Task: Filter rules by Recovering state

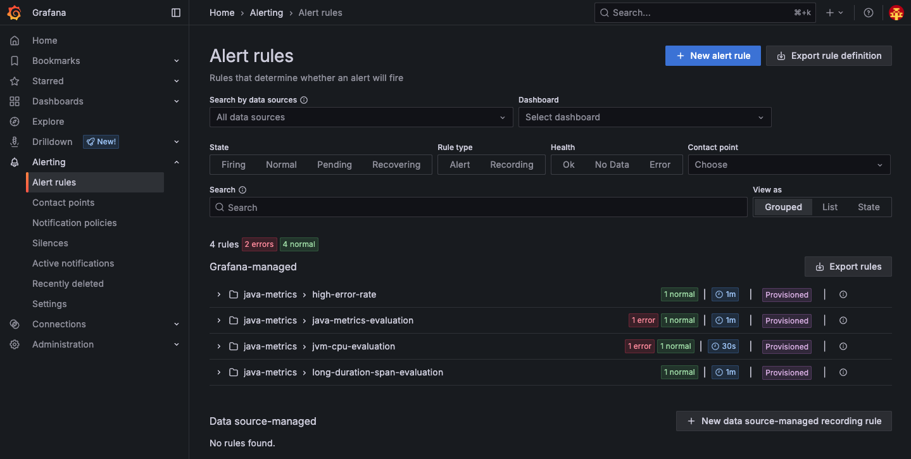Action: point(396,165)
